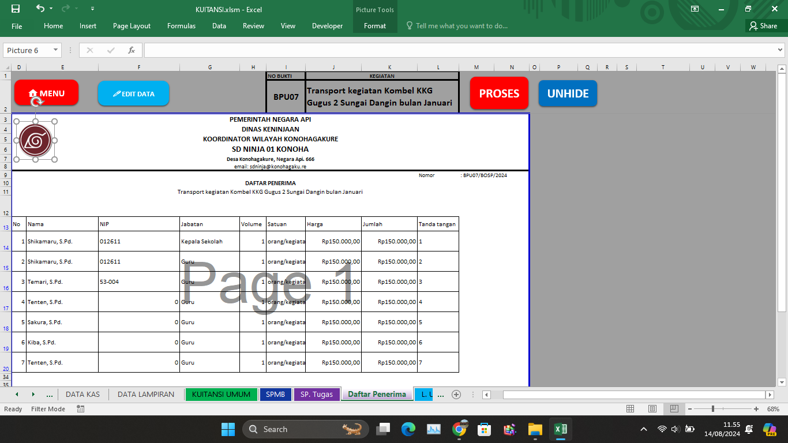
Task: Click the Tell me search field
Action: pyautogui.click(x=461, y=26)
